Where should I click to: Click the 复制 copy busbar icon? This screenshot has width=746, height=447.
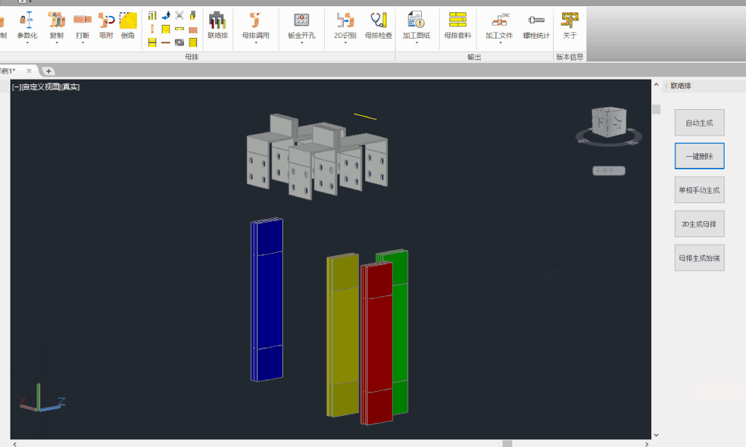click(56, 20)
